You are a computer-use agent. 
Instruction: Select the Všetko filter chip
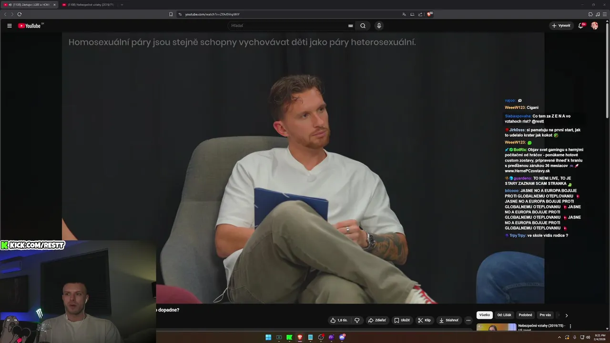pyautogui.click(x=485, y=315)
